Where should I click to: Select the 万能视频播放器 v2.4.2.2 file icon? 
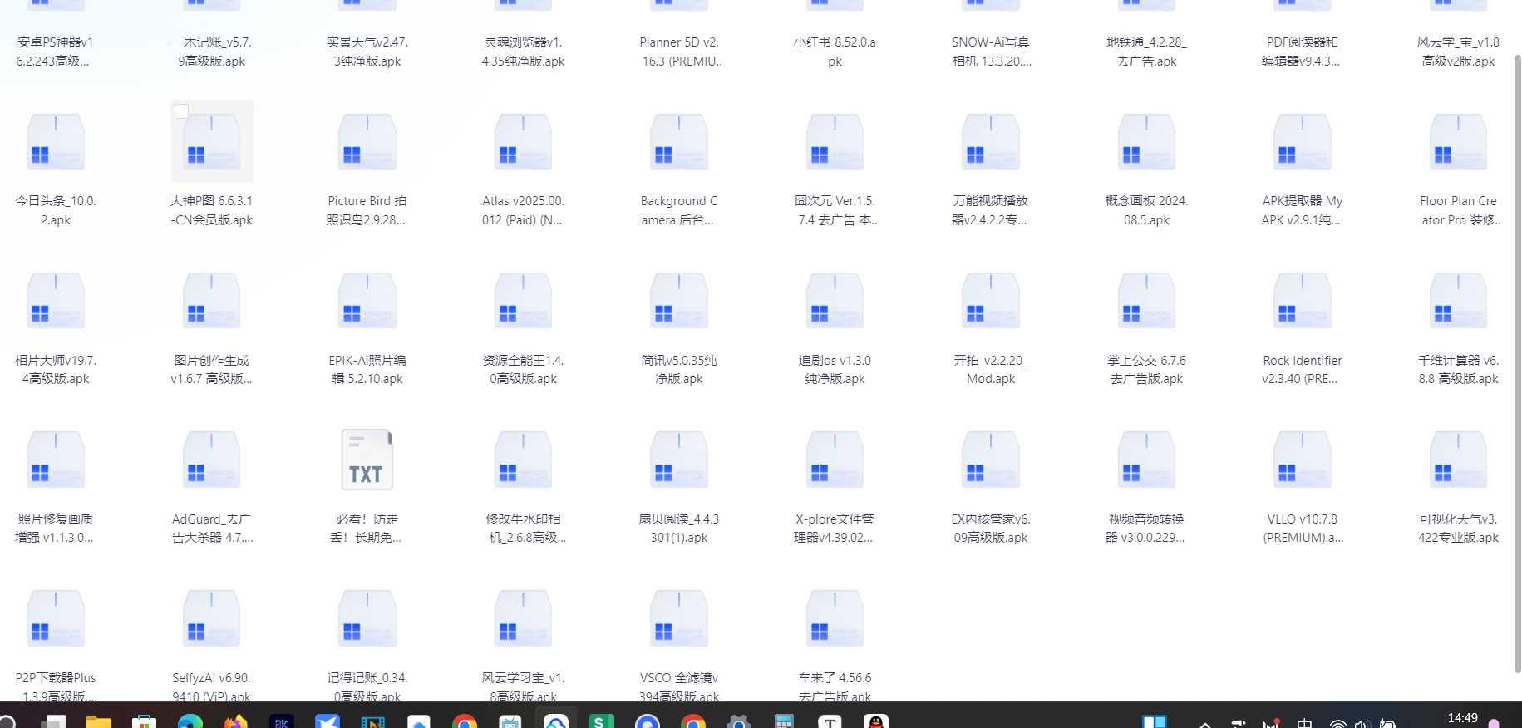coord(991,142)
